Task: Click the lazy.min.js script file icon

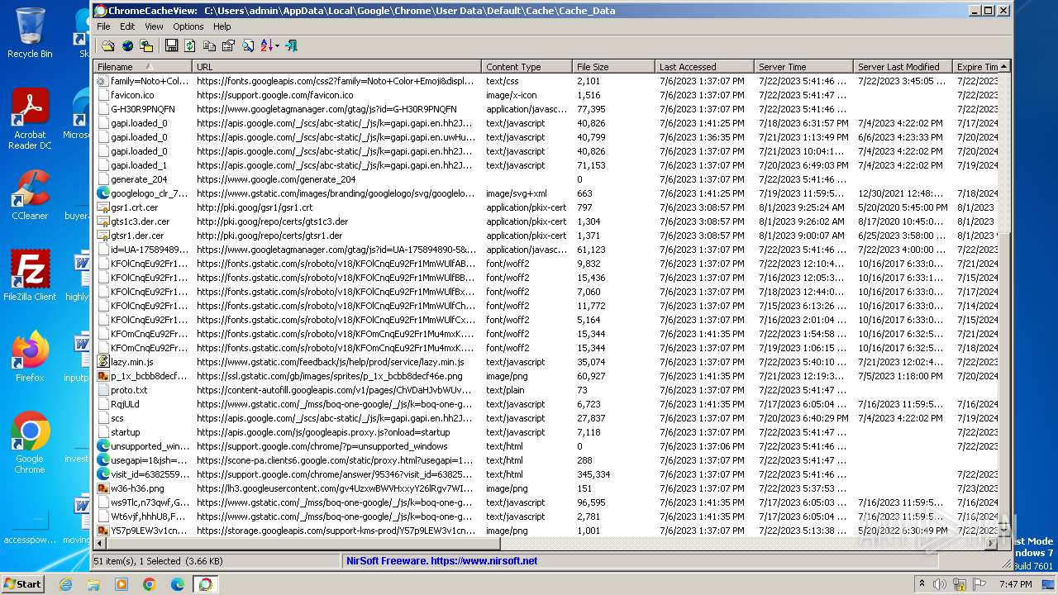Action: coord(103,362)
